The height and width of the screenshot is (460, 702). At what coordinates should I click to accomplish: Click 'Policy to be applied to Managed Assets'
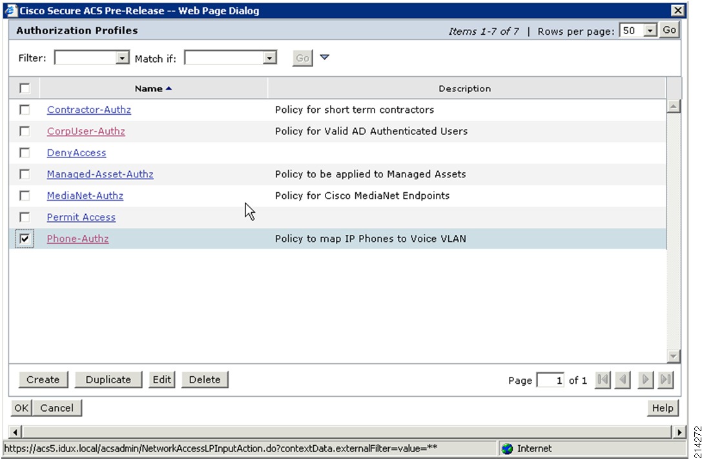coord(370,174)
